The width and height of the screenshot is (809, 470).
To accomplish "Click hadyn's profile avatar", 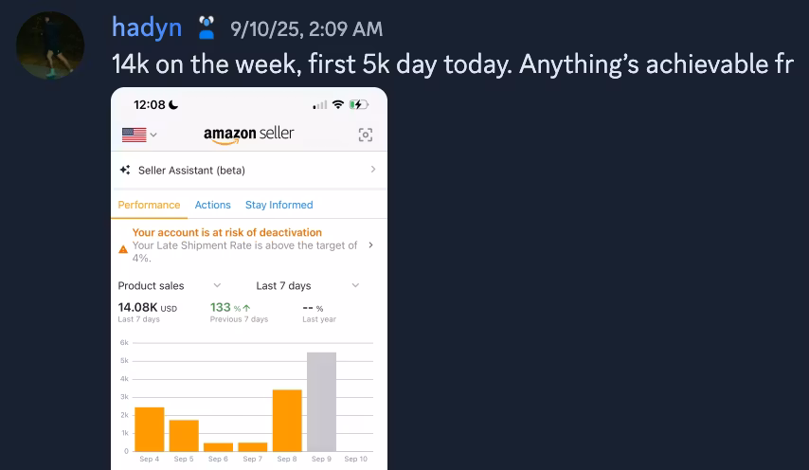I will 50,45.
